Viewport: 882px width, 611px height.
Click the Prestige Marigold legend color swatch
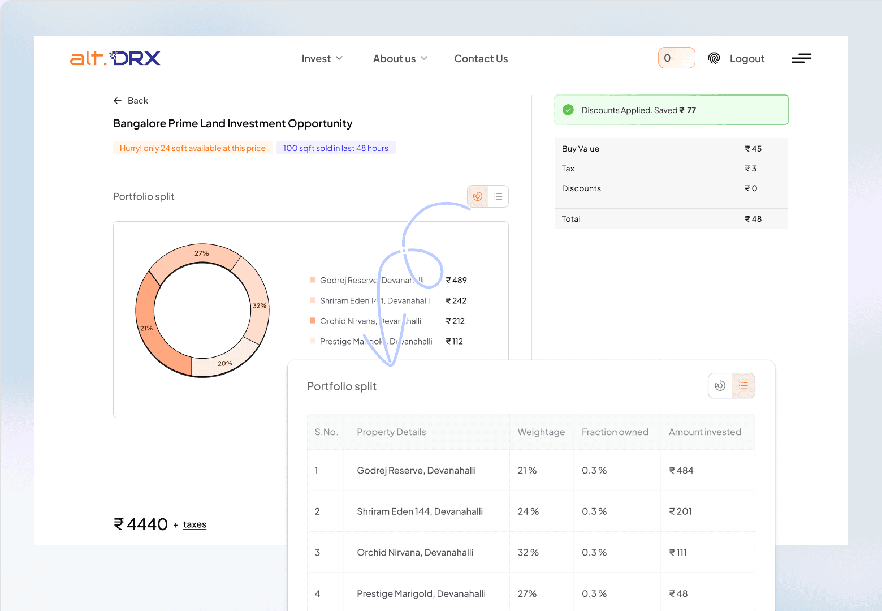coord(313,341)
